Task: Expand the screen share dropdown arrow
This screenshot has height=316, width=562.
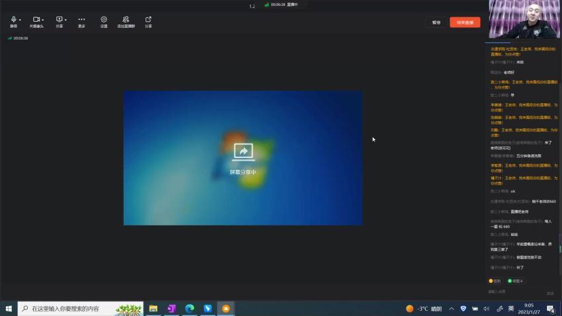Action: click(65, 20)
